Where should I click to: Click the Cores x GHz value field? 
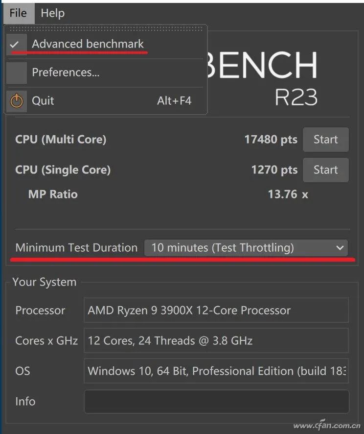216,341
